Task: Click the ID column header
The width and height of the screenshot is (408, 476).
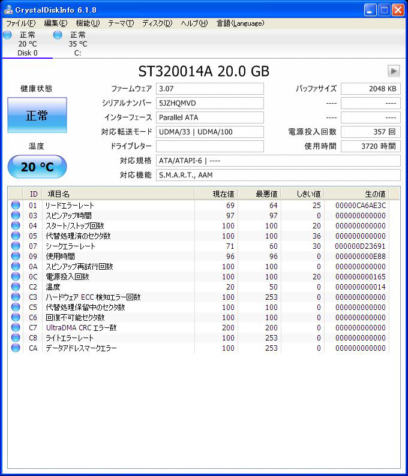Action: click(32, 194)
